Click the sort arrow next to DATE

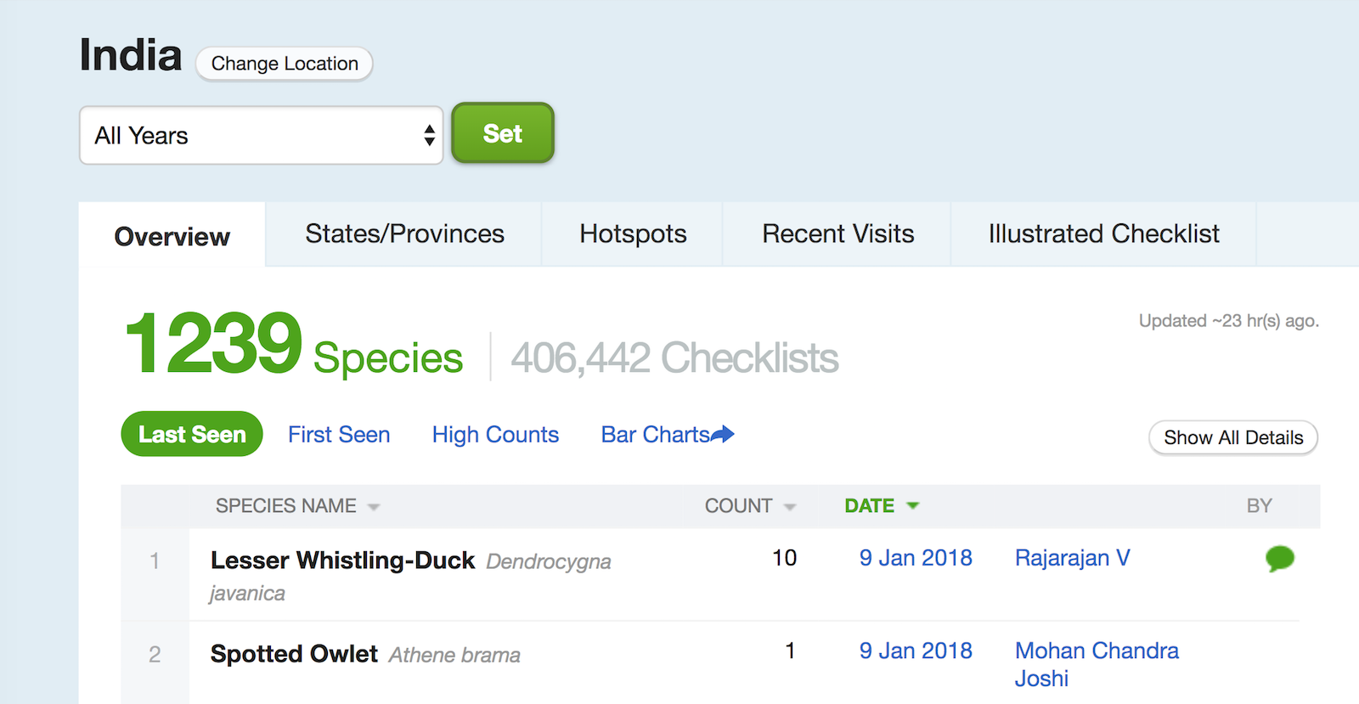[914, 505]
